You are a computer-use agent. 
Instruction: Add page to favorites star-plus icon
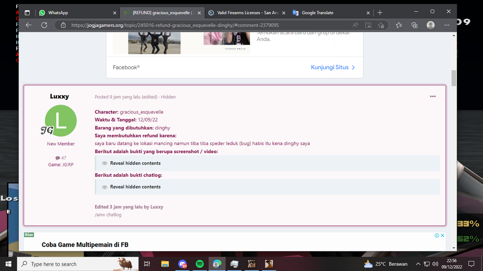381,25
